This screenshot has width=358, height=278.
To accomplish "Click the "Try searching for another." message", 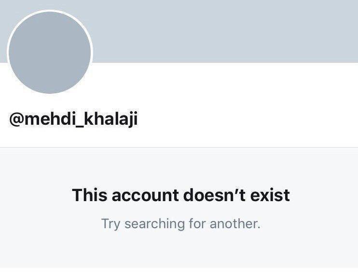I will coord(181,224).
